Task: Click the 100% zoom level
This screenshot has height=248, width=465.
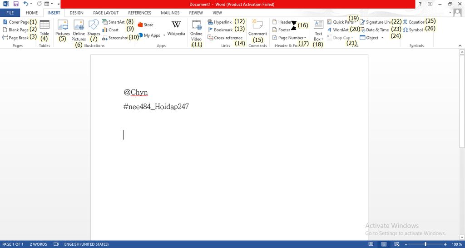Action: tap(457, 244)
